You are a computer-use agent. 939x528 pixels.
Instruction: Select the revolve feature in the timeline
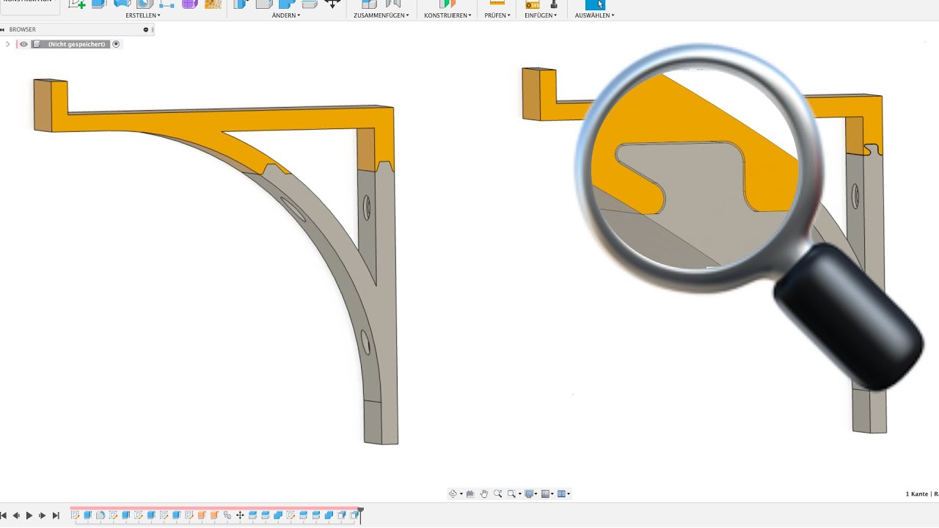[101, 516]
